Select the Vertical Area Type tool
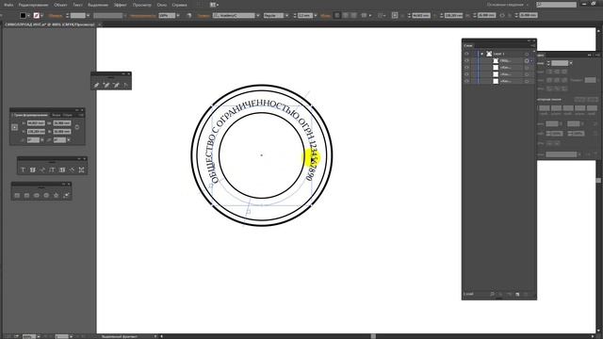The height and width of the screenshot is (339, 603). pyautogui.click(x=62, y=169)
